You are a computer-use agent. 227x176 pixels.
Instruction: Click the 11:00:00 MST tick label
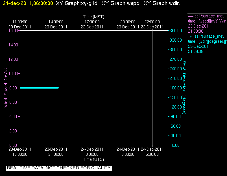[x=20, y=22]
